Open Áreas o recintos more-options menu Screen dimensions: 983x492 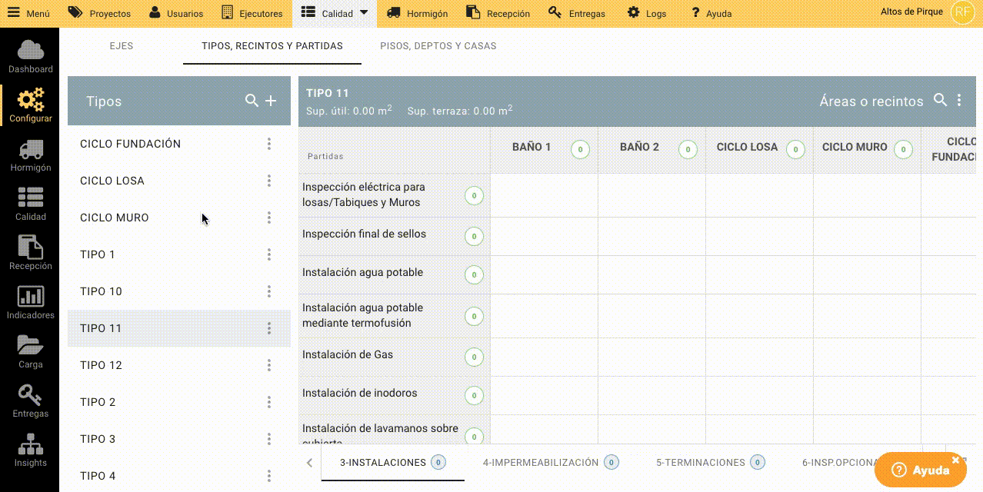959,100
